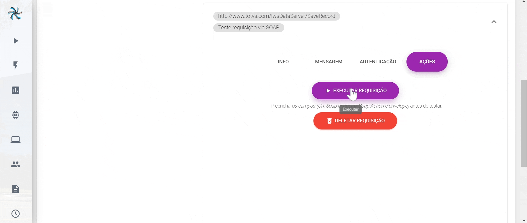Click the SaveRecord URL chip

click(x=277, y=16)
